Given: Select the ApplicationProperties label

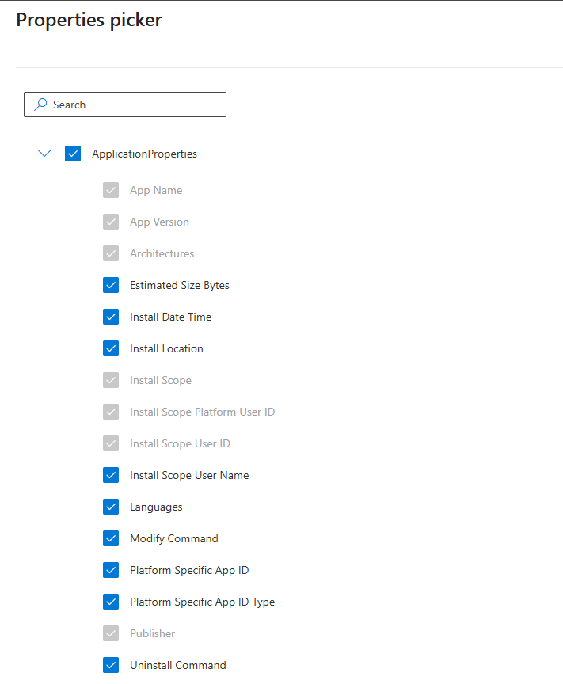Looking at the screenshot, I should point(144,154).
